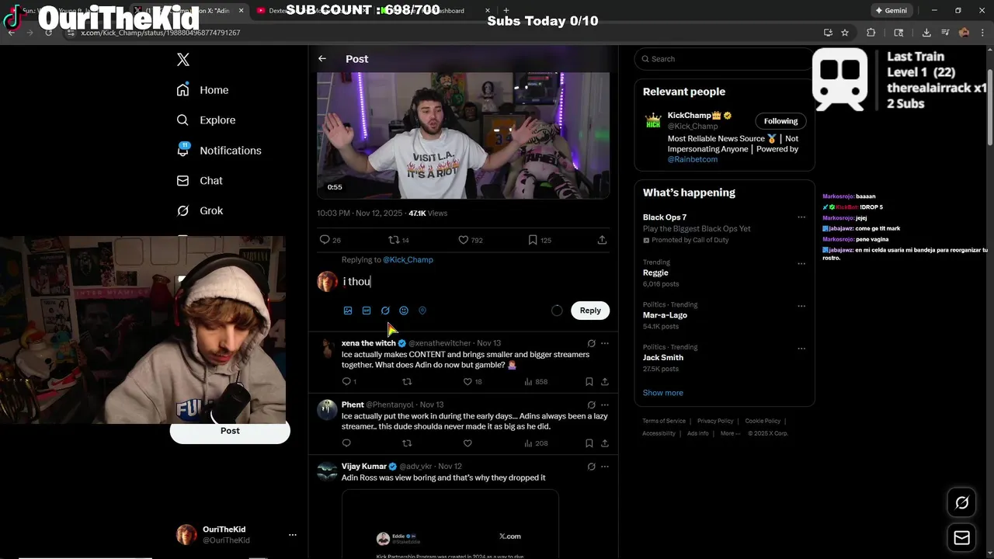Open the more menu on Vijay Kumar's reply
Image resolution: width=994 pixels, height=559 pixels.
(x=605, y=467)
